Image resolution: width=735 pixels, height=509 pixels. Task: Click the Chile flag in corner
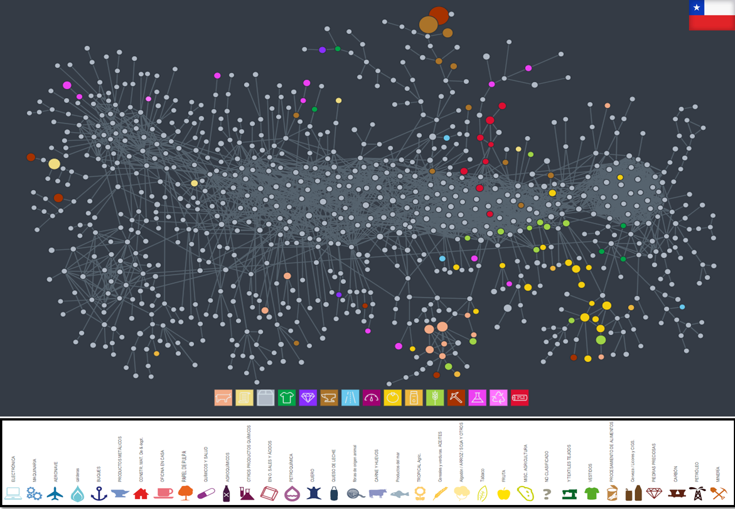point(711,15)
